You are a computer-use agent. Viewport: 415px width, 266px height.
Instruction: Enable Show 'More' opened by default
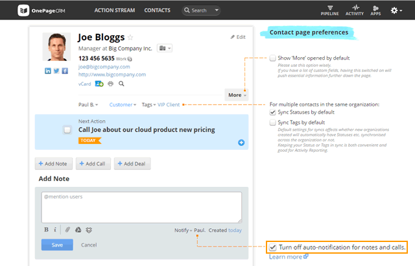(272, 58)
